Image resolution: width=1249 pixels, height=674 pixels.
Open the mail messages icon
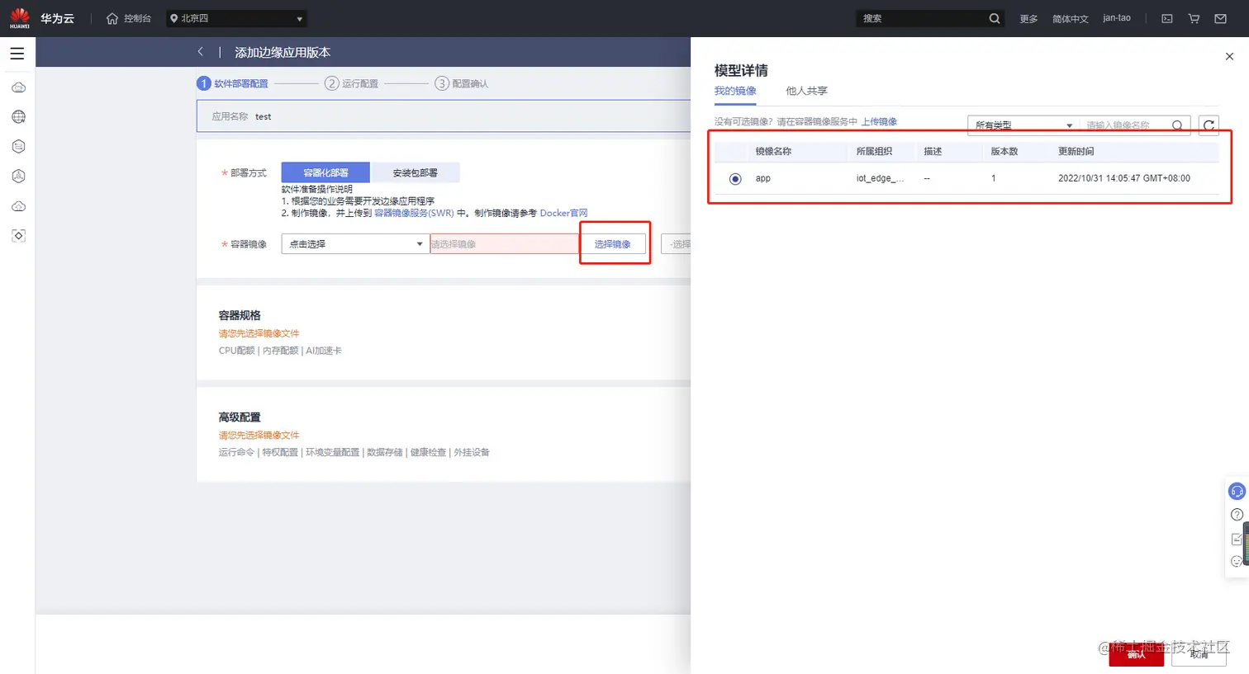click(1220, 18)
